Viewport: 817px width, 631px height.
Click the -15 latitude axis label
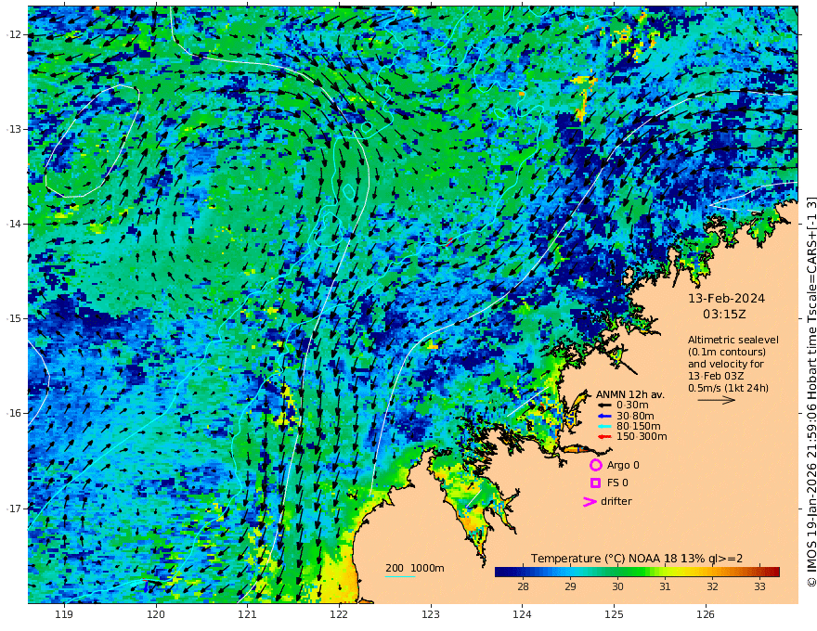click(14, 318)
